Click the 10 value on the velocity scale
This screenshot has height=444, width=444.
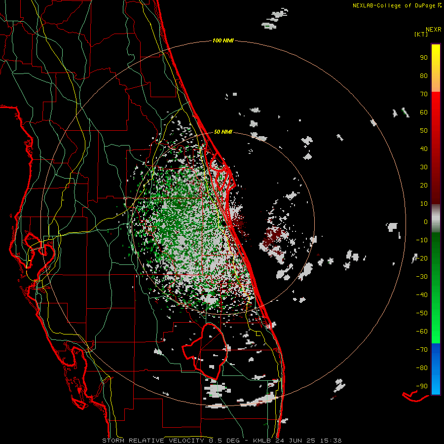(x=424, y=204)
